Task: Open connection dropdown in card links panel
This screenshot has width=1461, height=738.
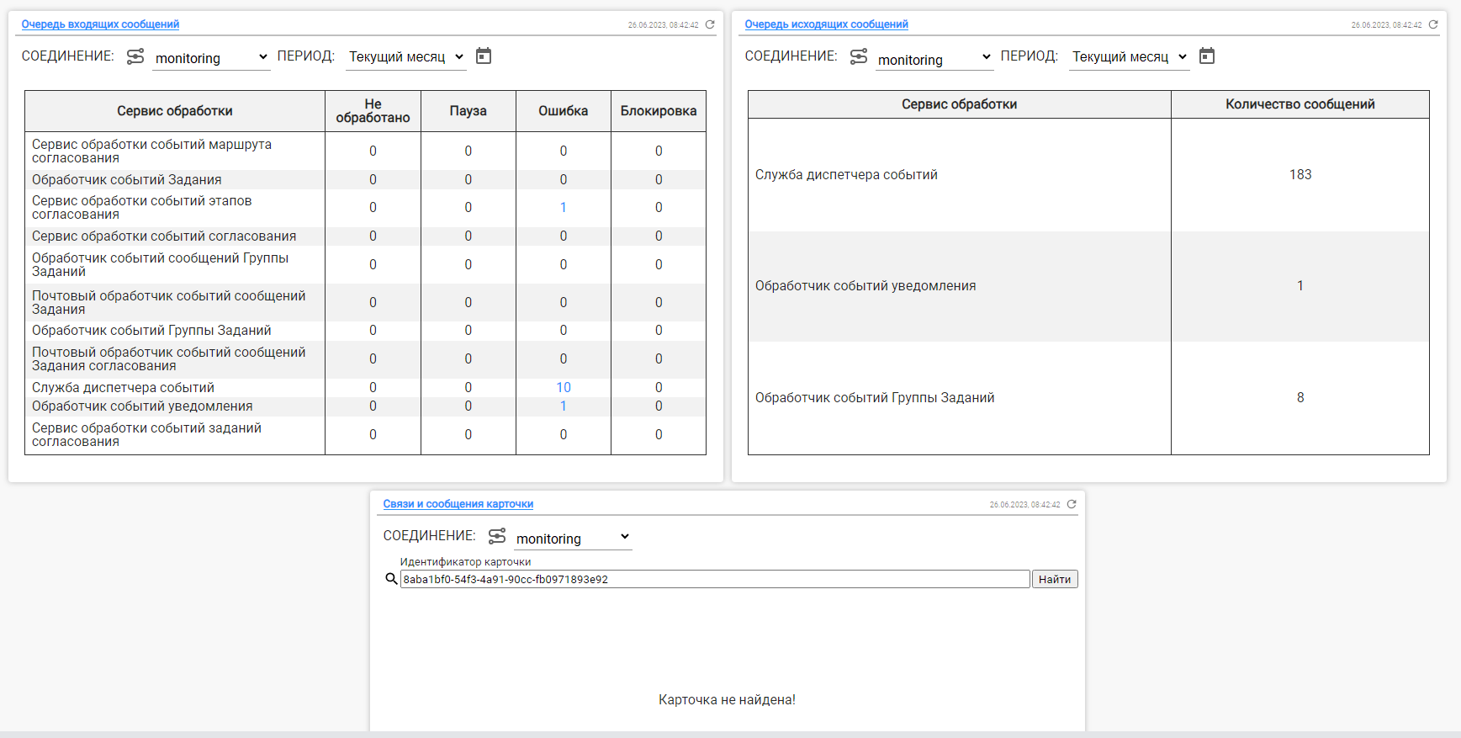Action: coord(573,539)
